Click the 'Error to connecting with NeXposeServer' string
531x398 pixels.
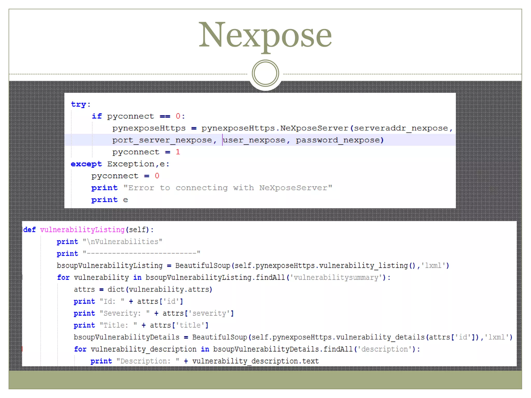pyautogui.click(x=227, y=188)
